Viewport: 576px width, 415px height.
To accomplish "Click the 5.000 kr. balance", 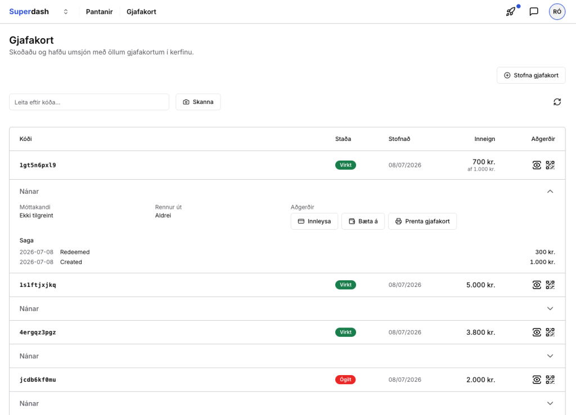I will (480, 285).
